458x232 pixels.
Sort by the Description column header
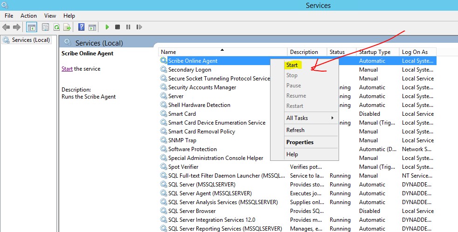click(x=307, y=52)
